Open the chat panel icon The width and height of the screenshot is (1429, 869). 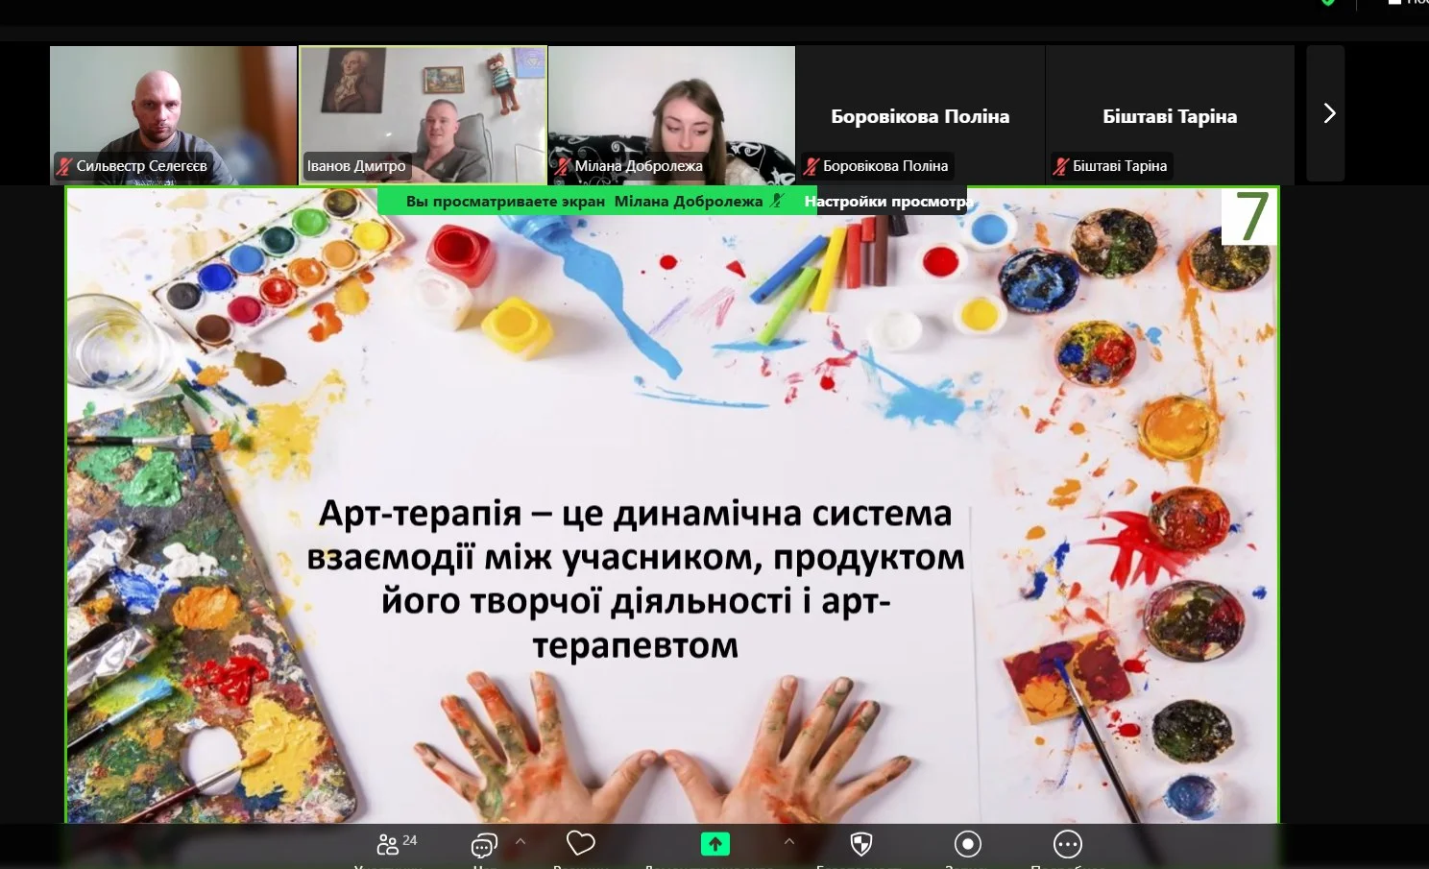[x=484, y=845]
